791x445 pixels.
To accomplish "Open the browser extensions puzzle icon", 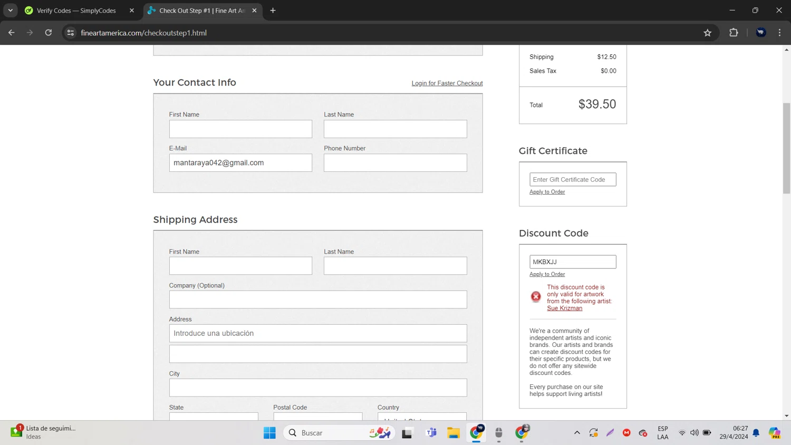I will point(734,33).
